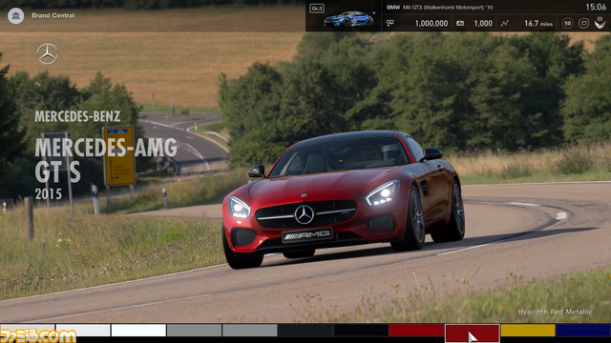
Task: Choose the first medium gray swatch
Action: (194, 331)
